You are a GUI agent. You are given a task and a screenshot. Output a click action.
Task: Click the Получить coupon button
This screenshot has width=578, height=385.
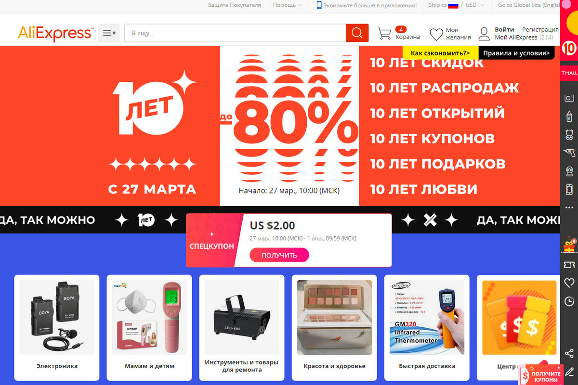(279, 255)
